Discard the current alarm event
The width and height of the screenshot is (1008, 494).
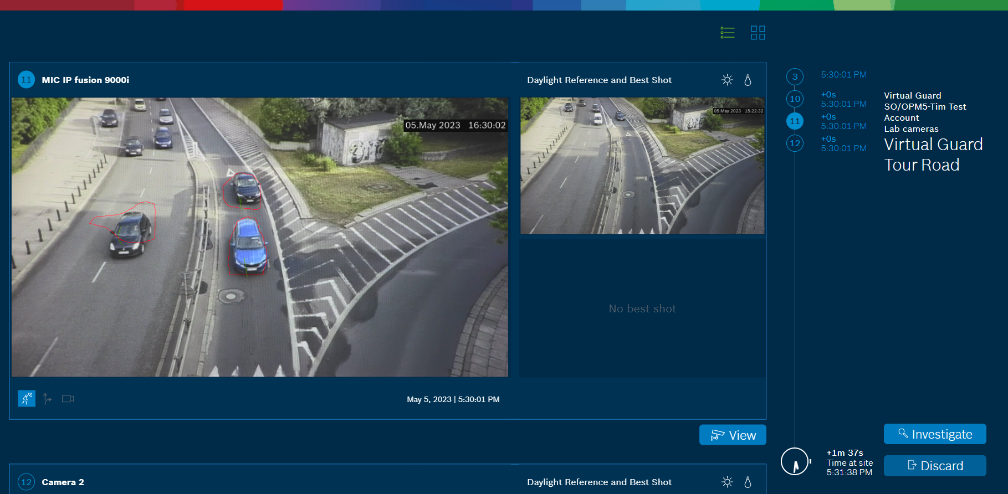[934, 466]
